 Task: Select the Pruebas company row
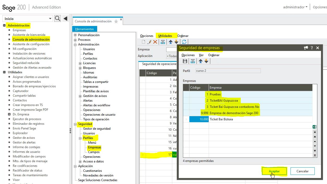click(248, 94)
